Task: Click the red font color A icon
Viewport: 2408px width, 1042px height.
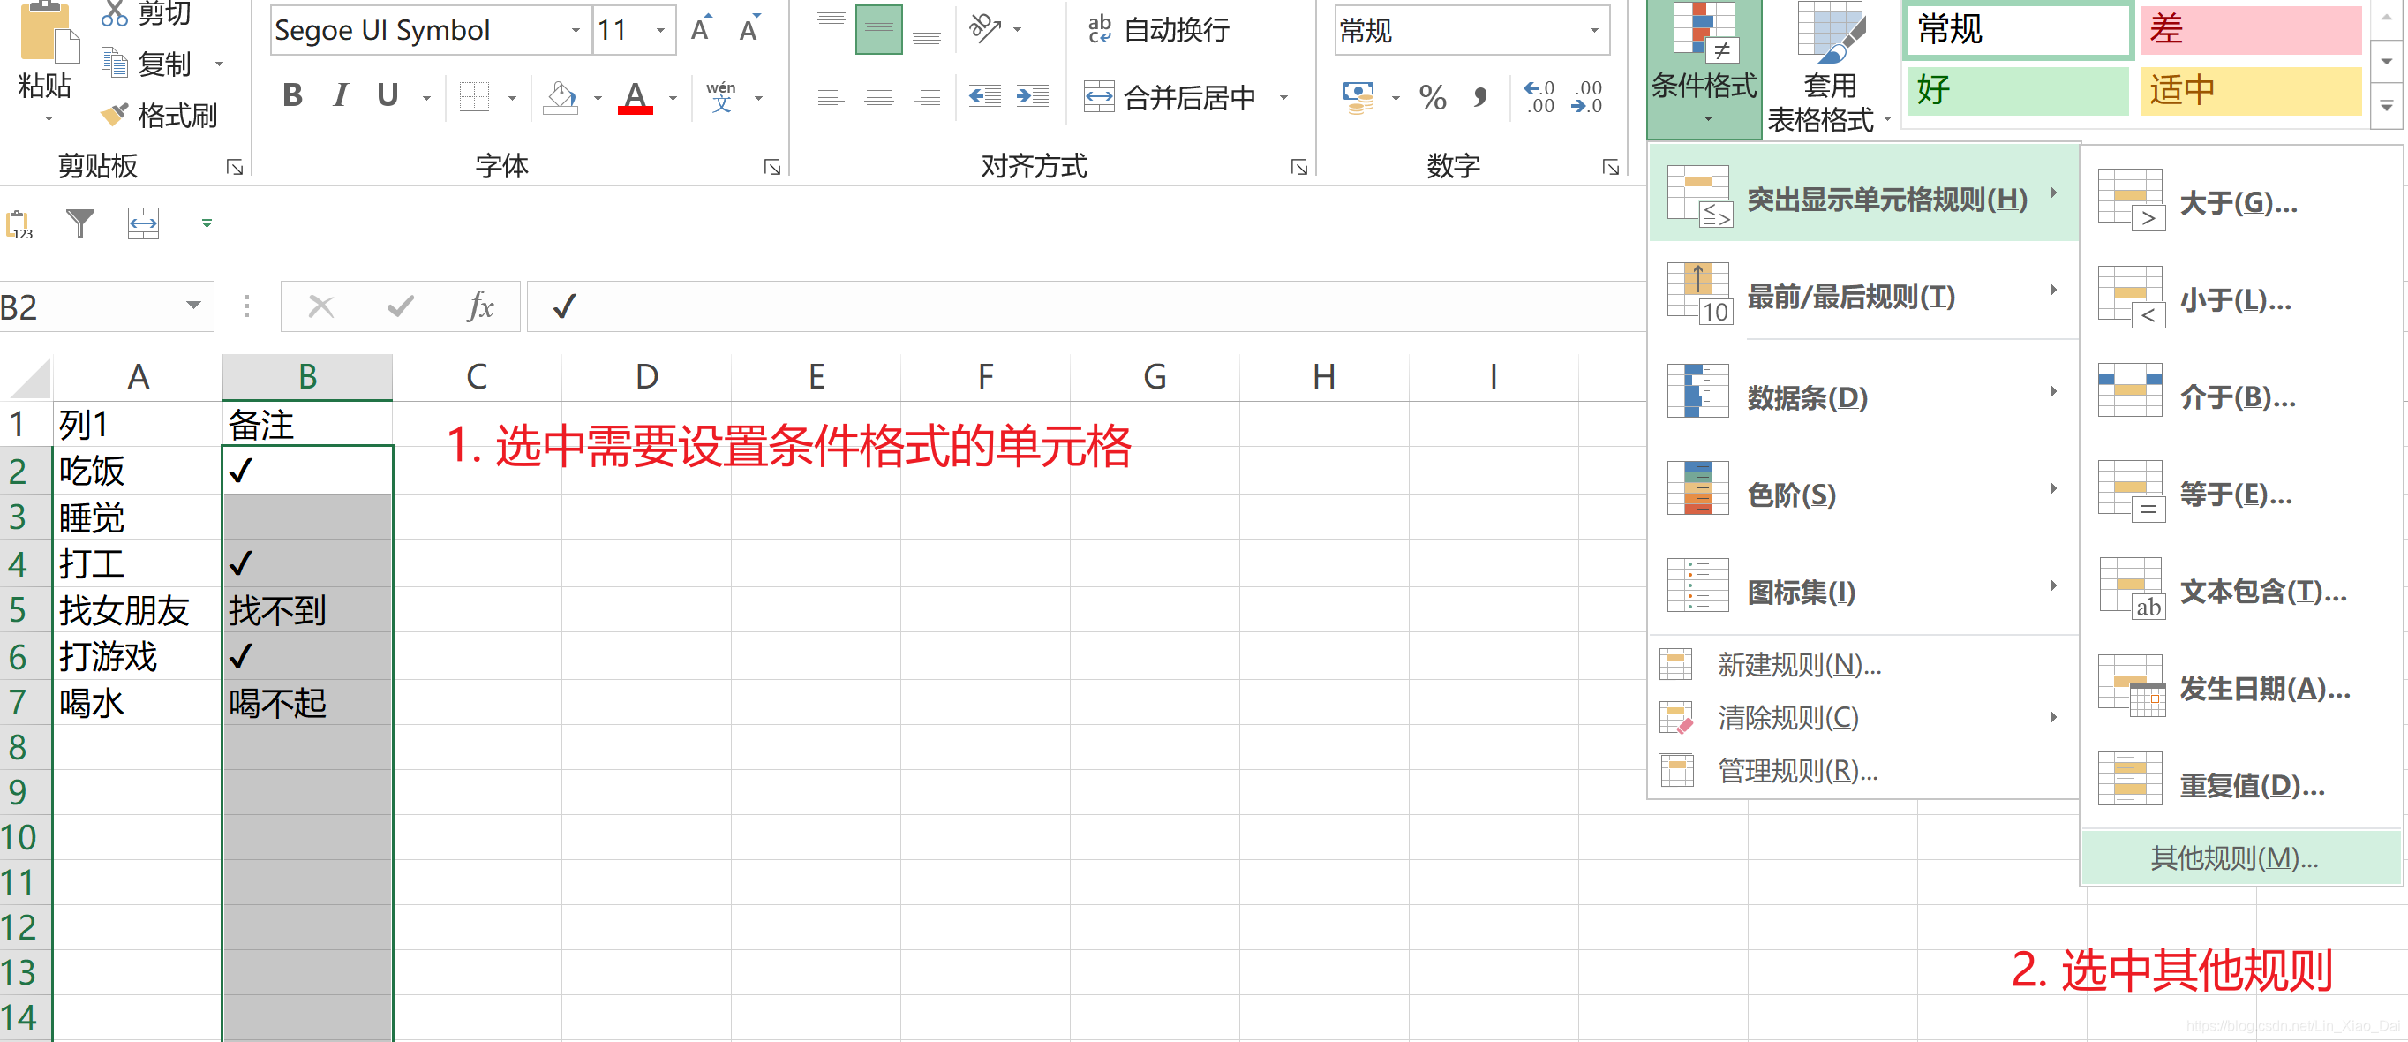Action: 635,97
